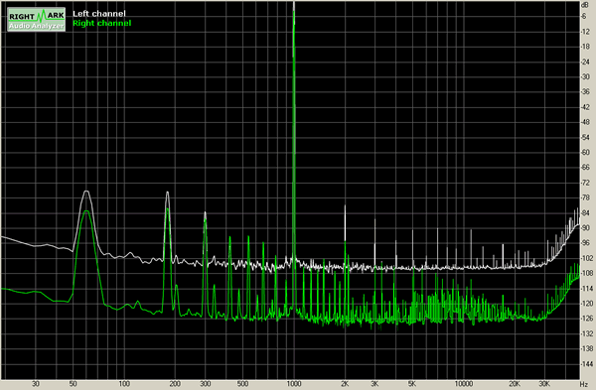This screenshot has height=390, width=596.
Task: Click the 1000 Hz frequency axis label
Action: pos(293,384)
